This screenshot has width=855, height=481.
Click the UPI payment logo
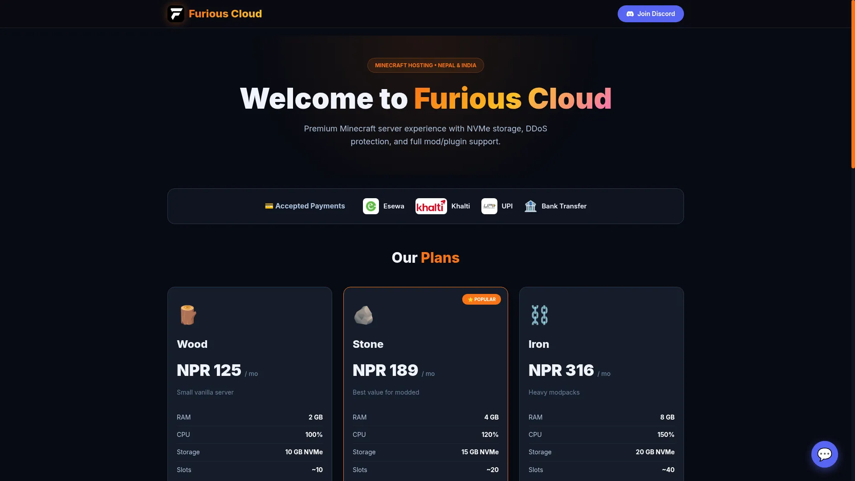(489, 206)
